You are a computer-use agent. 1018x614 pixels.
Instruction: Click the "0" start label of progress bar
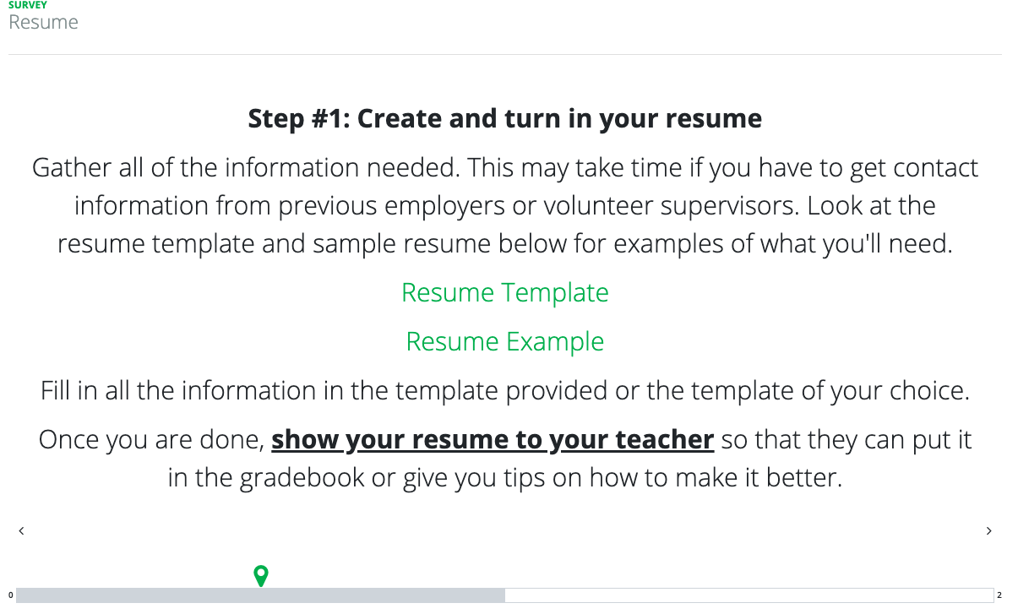(10, 595)
